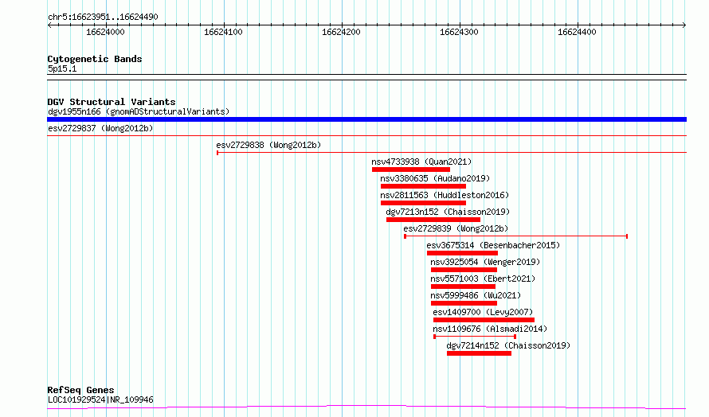Open the nsv5999486 (Wu2021) label

click(x=476, y=295)
